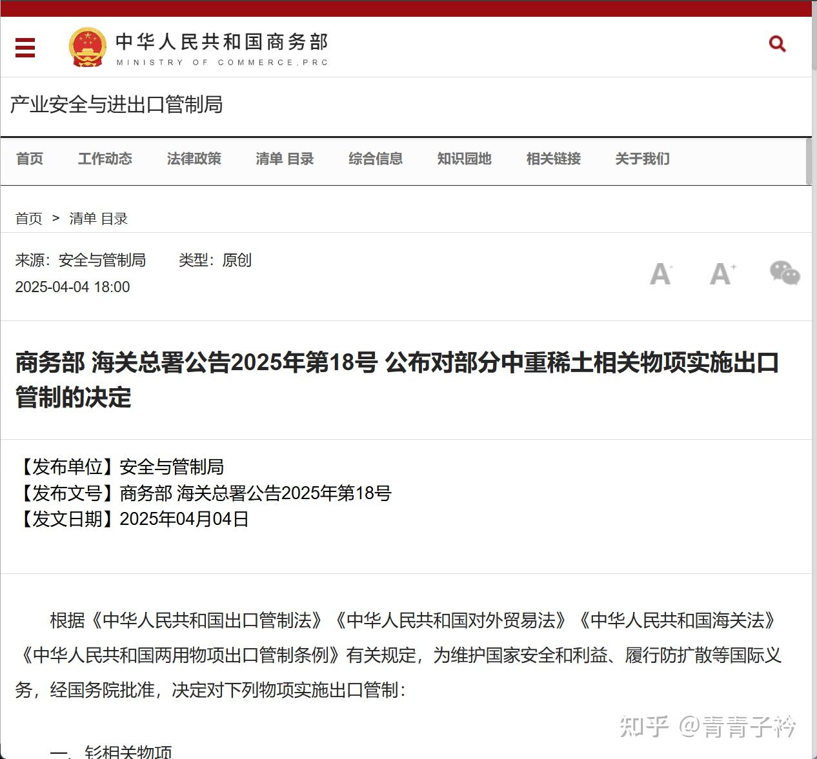Image resolution: width=817 pixels, height=759 pixels.
Task: Increase article font size with the A+ icon
Action: (721, 273)
